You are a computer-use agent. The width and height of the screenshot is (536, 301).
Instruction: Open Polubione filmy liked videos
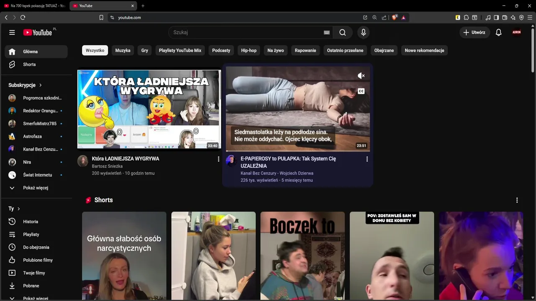point(36,260)
